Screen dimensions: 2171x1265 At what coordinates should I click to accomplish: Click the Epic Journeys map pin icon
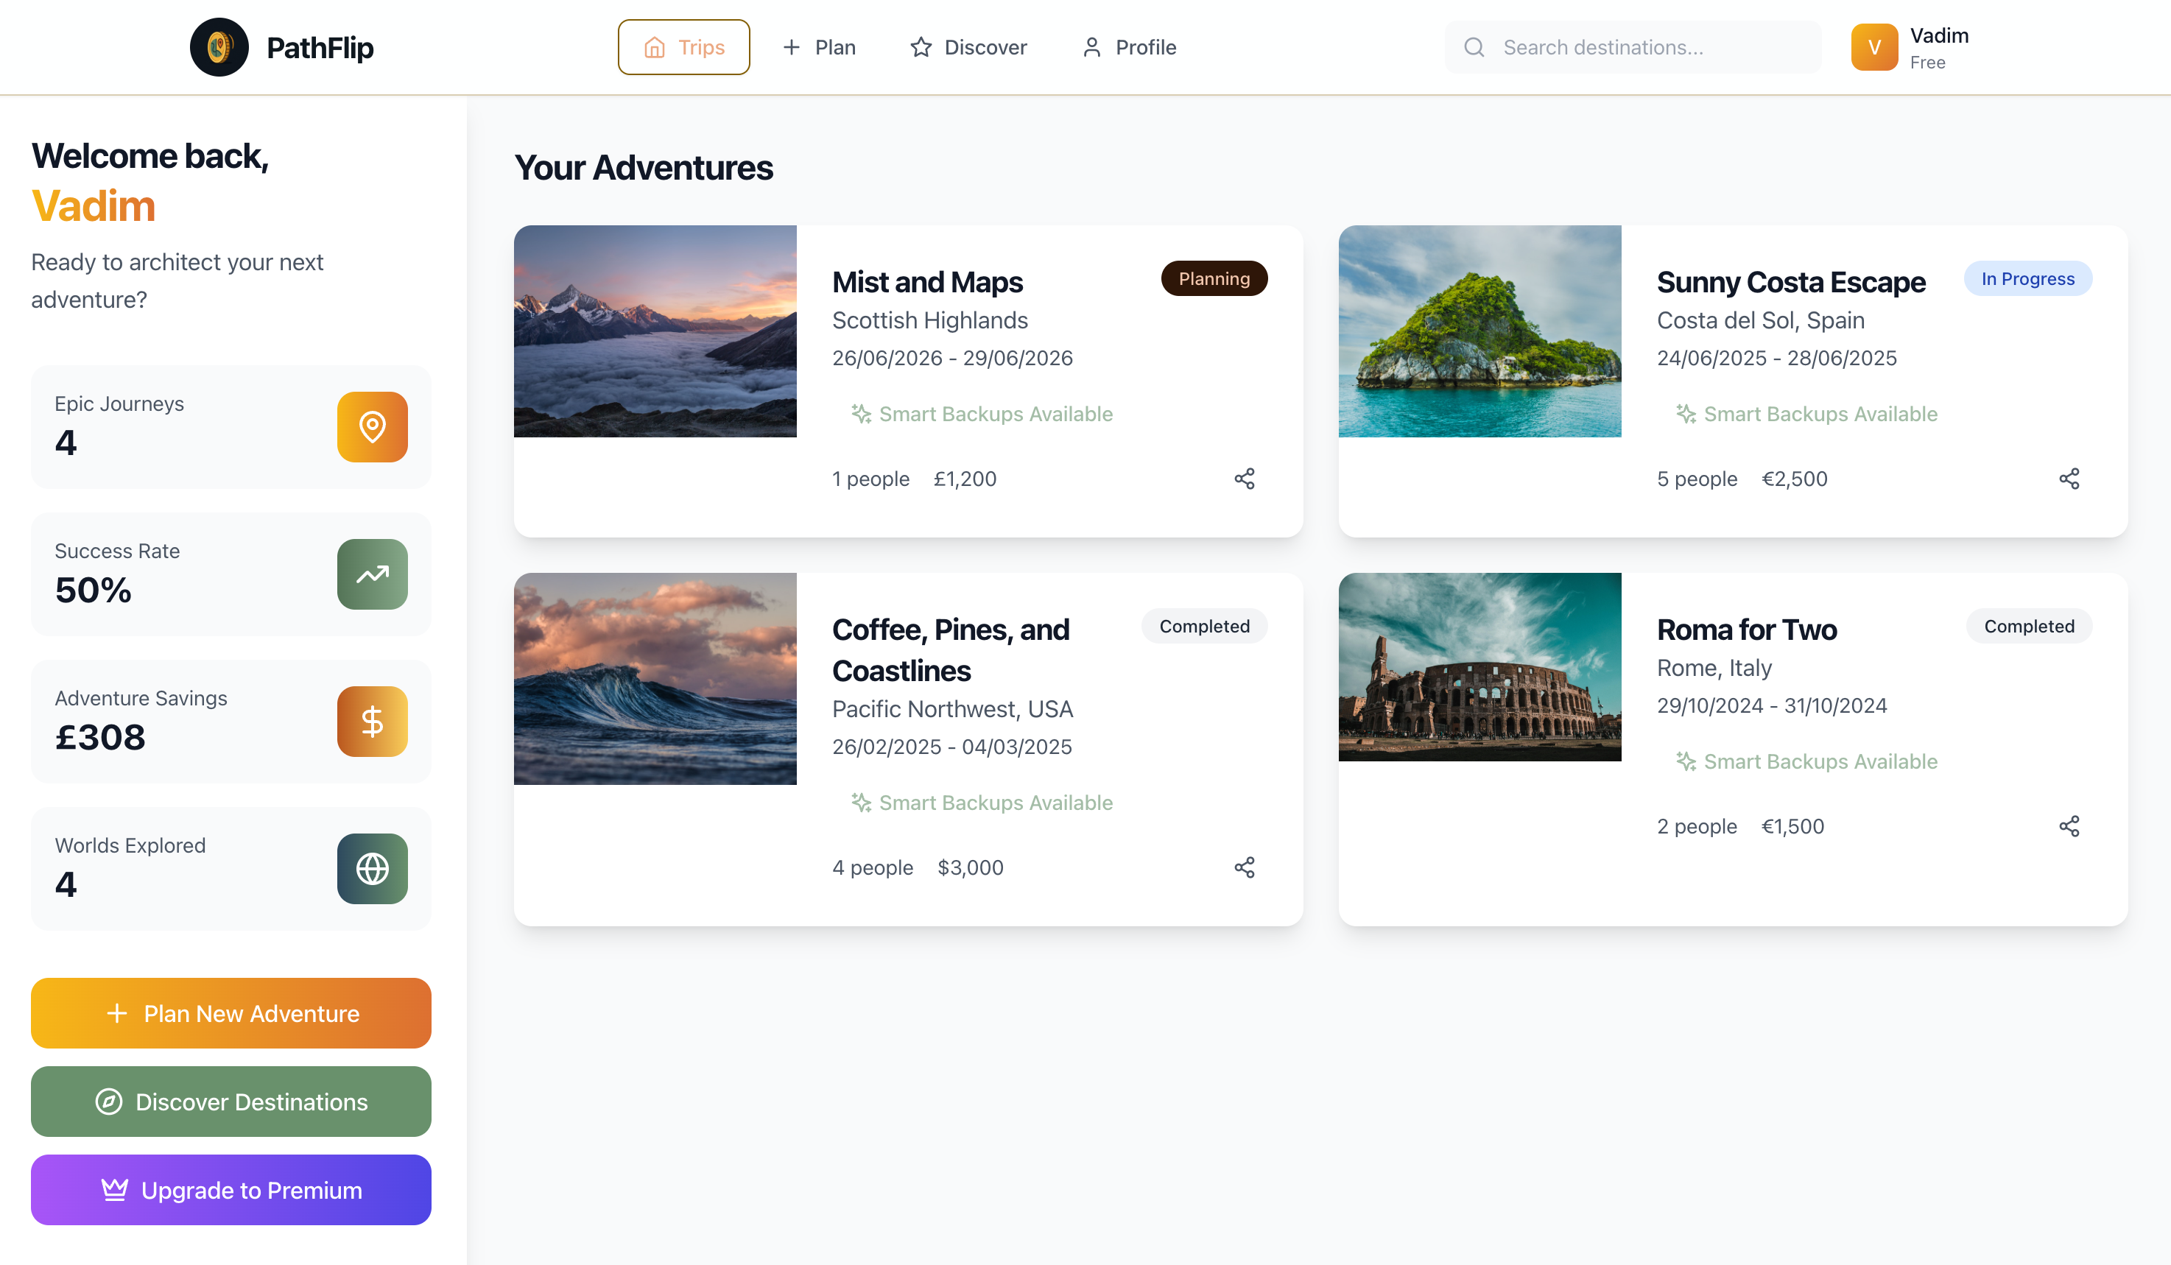click(372, 427)
